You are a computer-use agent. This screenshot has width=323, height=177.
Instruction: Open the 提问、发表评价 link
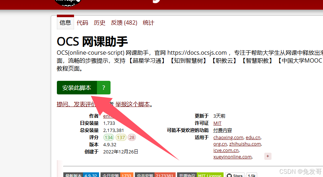pyautogui.click(x=76, y=104)
